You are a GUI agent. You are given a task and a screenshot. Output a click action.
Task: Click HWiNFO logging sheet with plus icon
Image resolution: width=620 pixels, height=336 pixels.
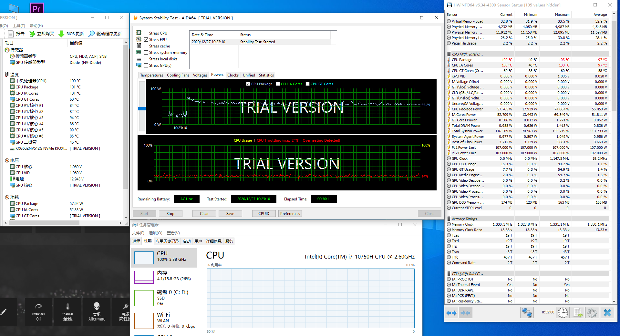578,313
